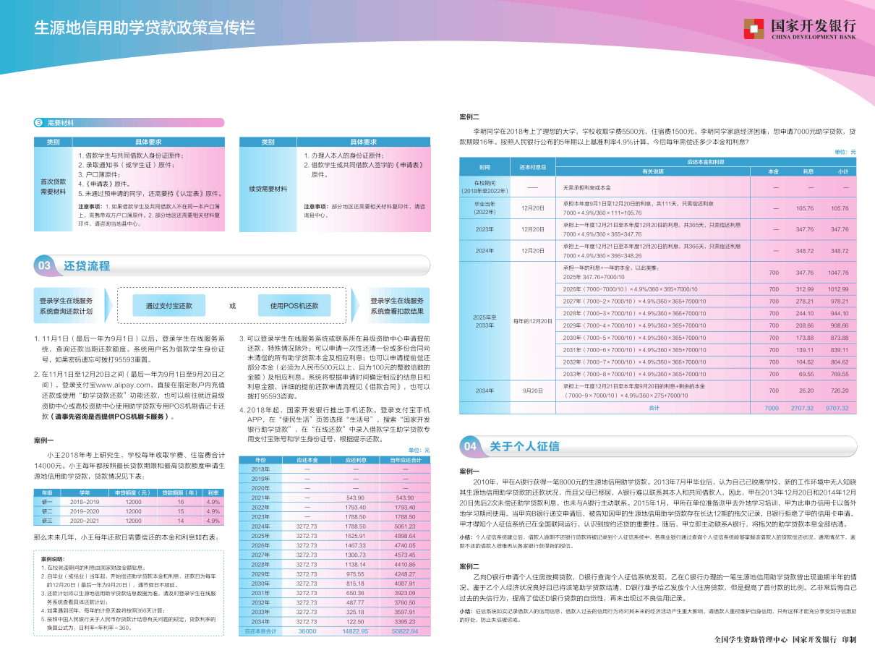Viewport: 875px width, 653px height.
Task: Select the 通过支付宝还款 box
Action: point(169,305)
